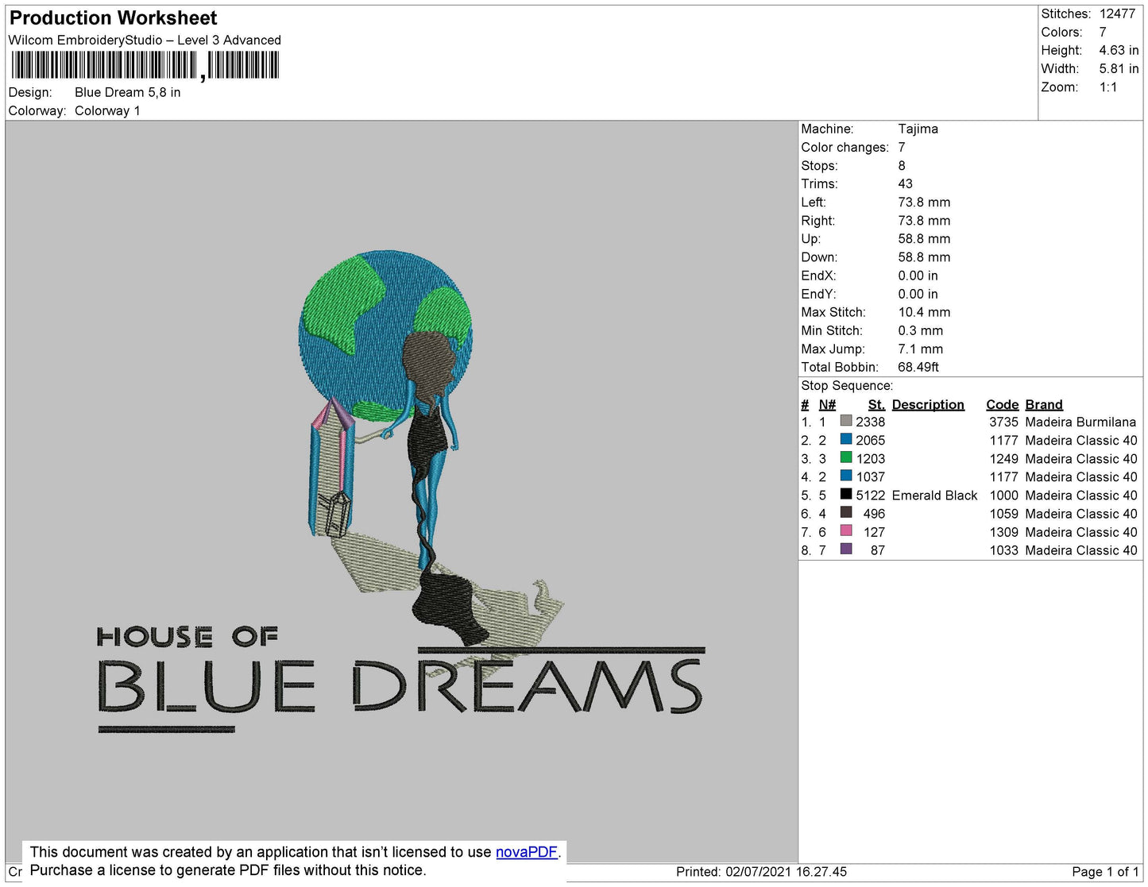Click stitch count 5122 in stop row 5
The height and width of the screenshot is (887, 1148).
click(x=870, y=495)
